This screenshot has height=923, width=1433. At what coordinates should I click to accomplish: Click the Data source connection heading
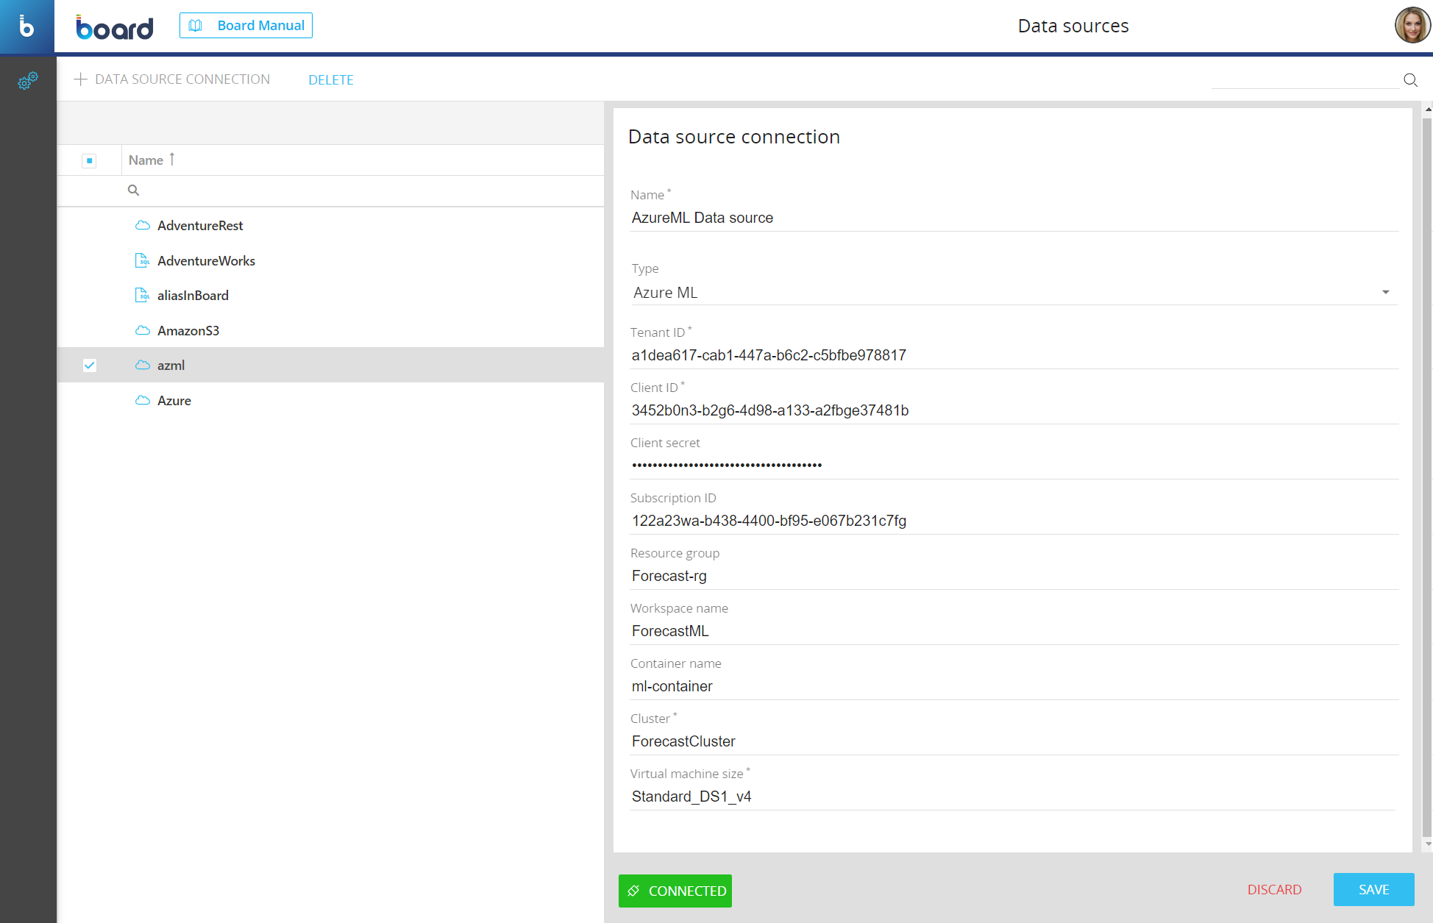[734, 137]
